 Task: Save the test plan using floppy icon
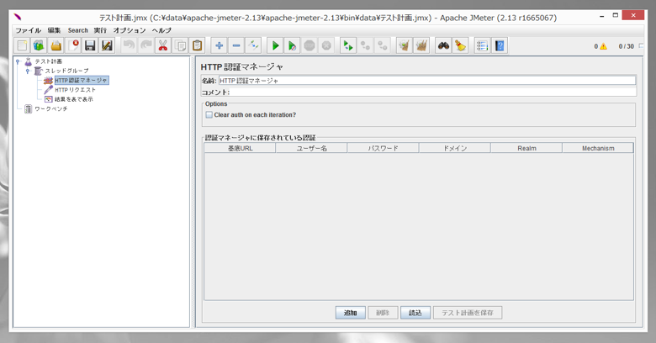90,45
